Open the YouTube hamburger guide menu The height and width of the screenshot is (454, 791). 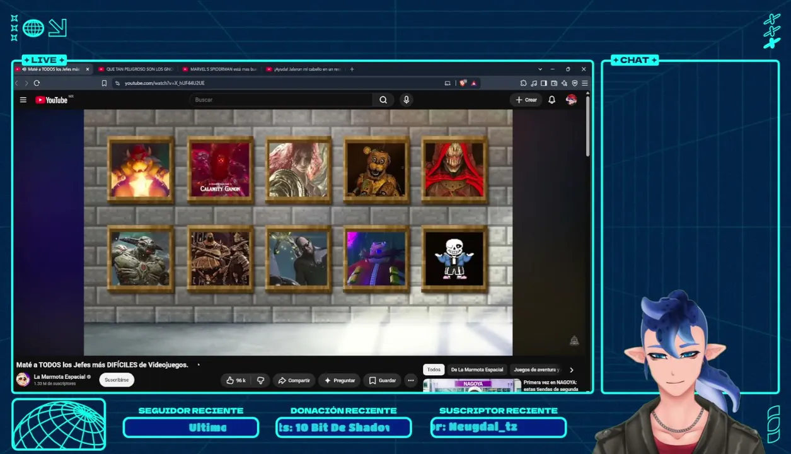[x=23, y=100]
